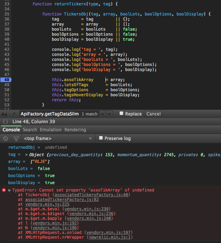Open the <top frame> context dropdown

[x=58, y=138]
